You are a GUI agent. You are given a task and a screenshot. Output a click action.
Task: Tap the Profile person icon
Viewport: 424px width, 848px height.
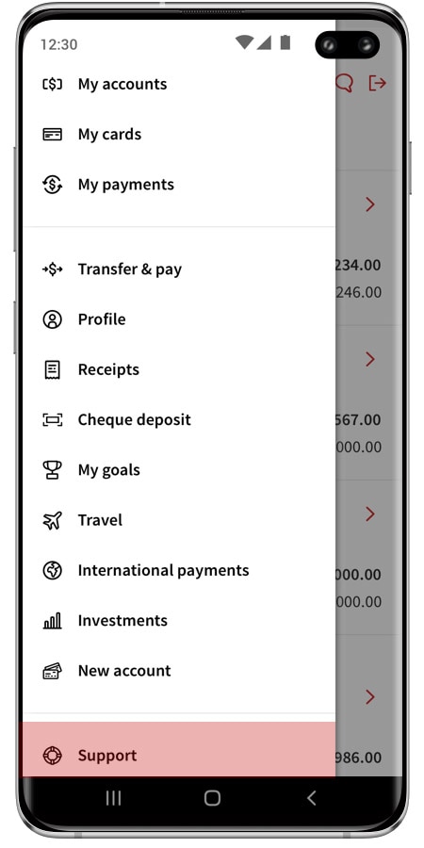[x=53, y=319]
